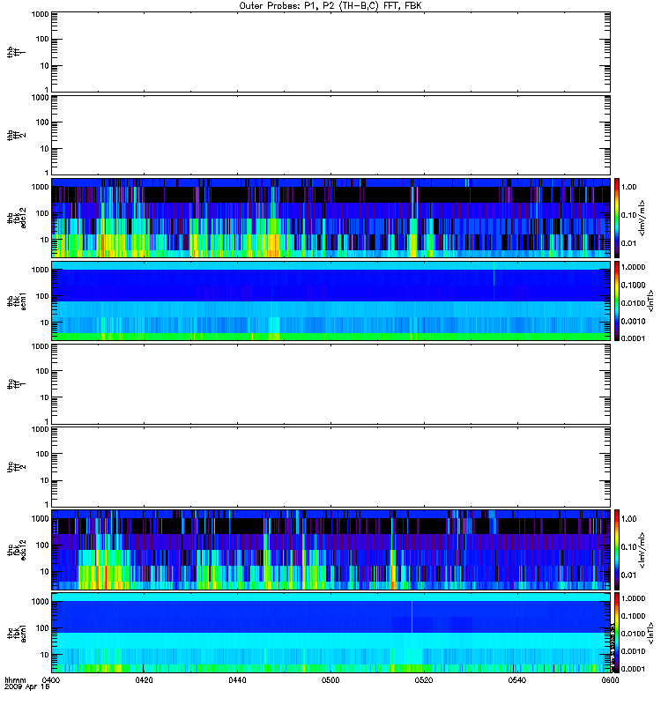Click the '1000' y-tick of the thc fff 2 panel
Image resolution: width=661 pixels, height=705 pixels.
coord(40,429)
